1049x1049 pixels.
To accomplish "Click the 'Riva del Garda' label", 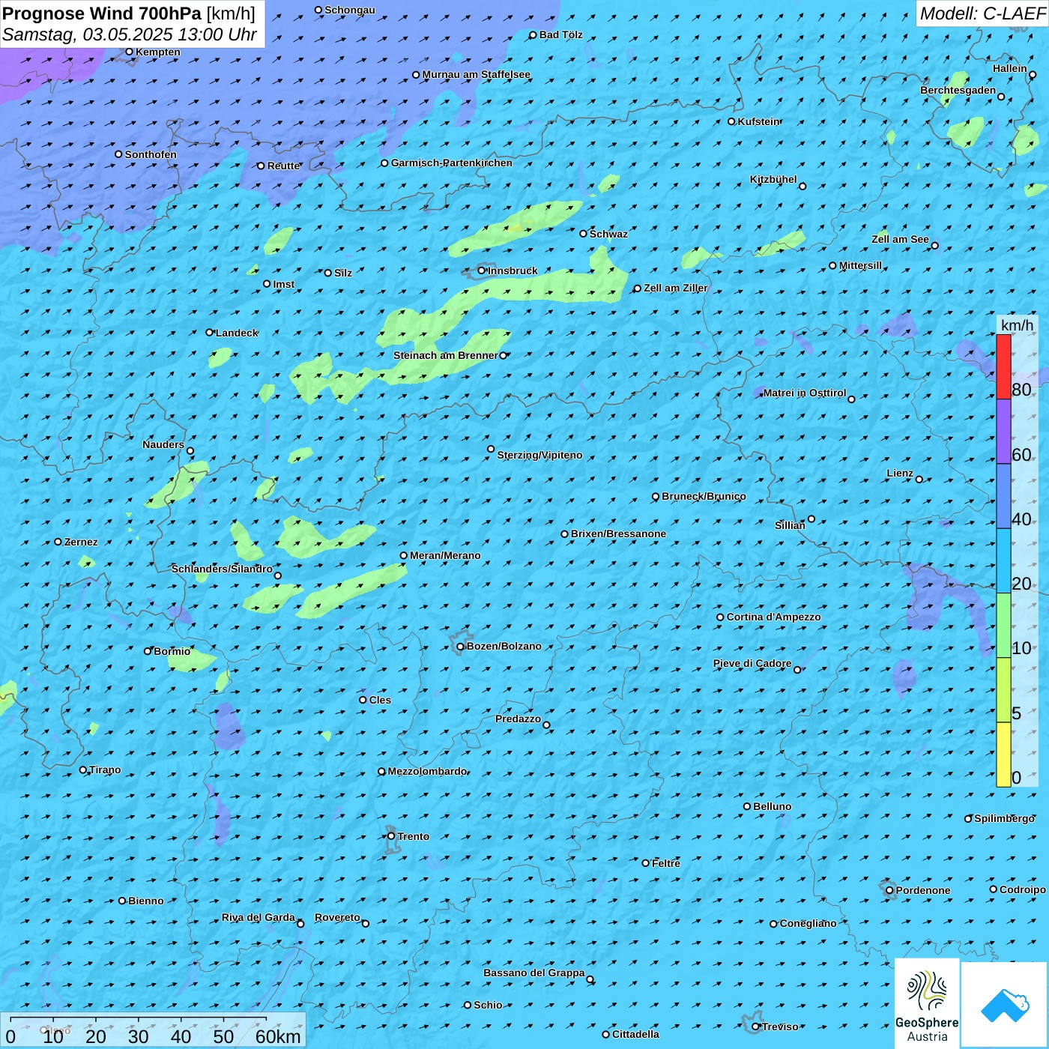I will tap(259, 917).
